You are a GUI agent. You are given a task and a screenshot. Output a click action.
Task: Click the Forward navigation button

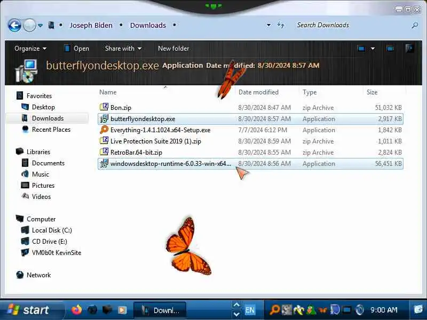[29, 25]
